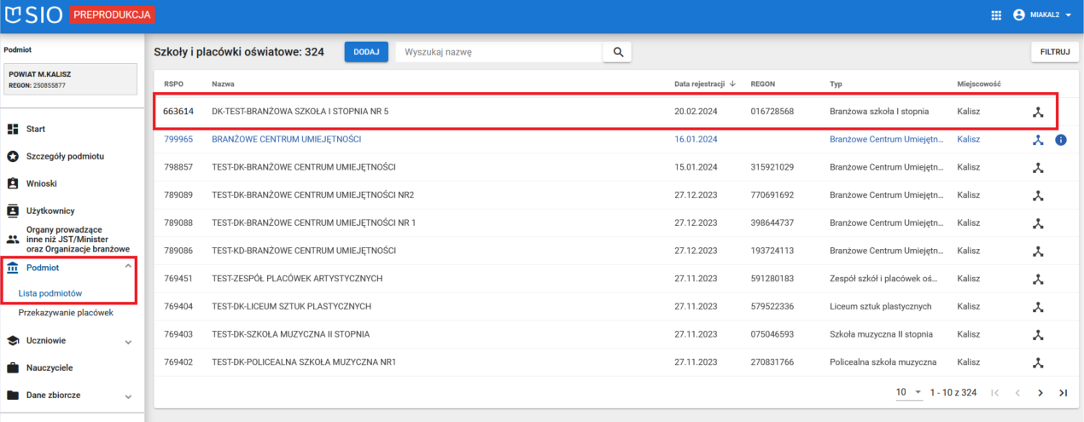Open rows-per-page dropdown showing 10
Viewport: 1084px width, 422px height.
(909, 392)
